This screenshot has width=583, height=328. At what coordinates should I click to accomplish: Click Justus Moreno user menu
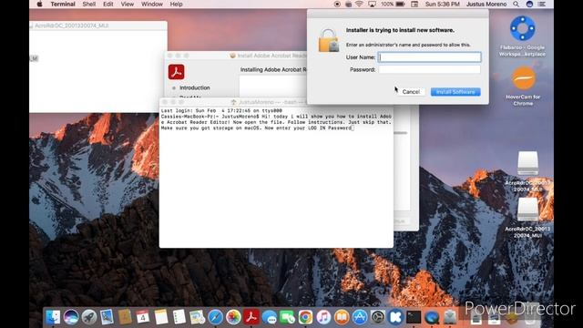coord(486,4)
